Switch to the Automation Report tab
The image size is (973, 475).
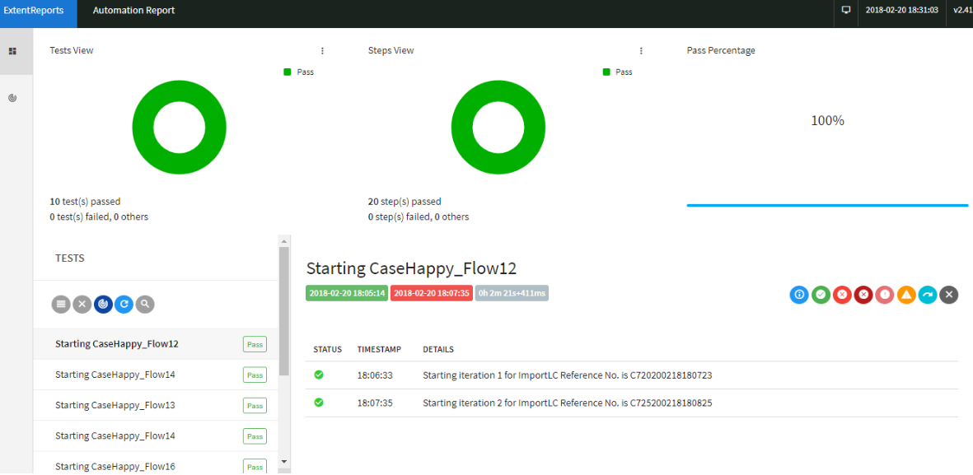(133, 11)
